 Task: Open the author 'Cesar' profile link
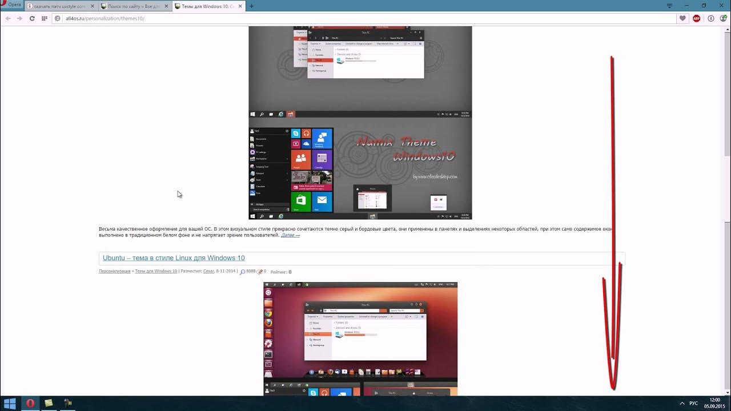click(x=208, y=271)
